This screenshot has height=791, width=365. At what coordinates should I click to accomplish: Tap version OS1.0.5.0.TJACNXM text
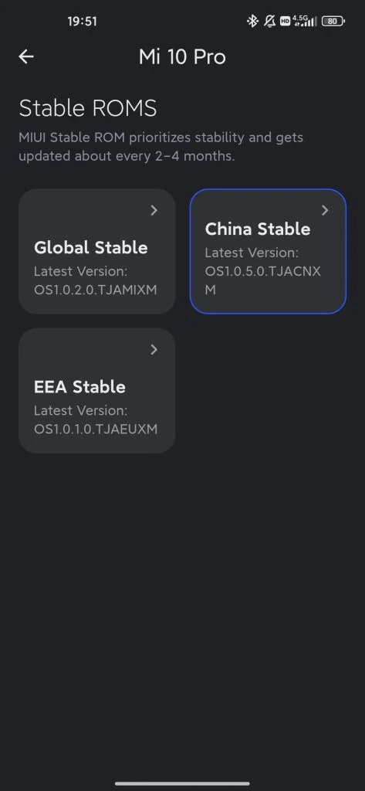click(x=262, y=280)
